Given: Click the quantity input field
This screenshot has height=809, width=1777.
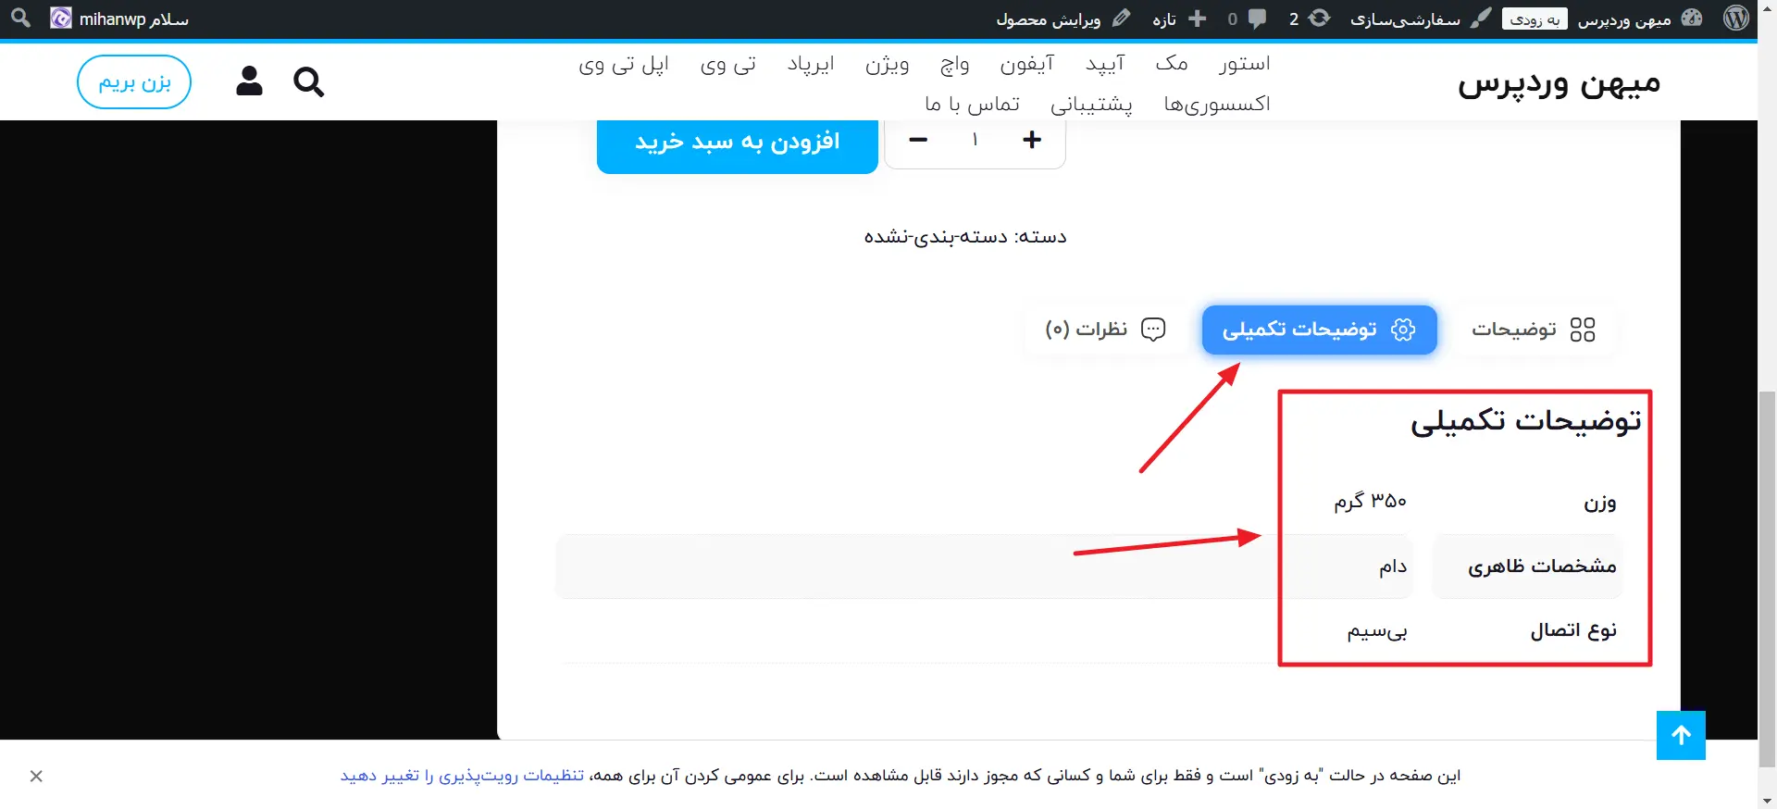Looking at the screenshot, I should point(975,140).
